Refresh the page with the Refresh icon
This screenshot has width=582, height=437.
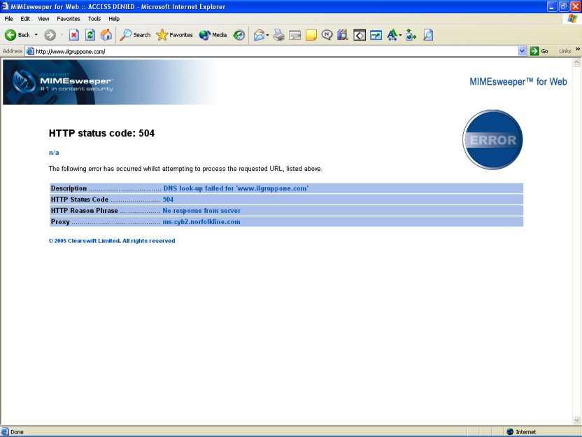(90, 35)
